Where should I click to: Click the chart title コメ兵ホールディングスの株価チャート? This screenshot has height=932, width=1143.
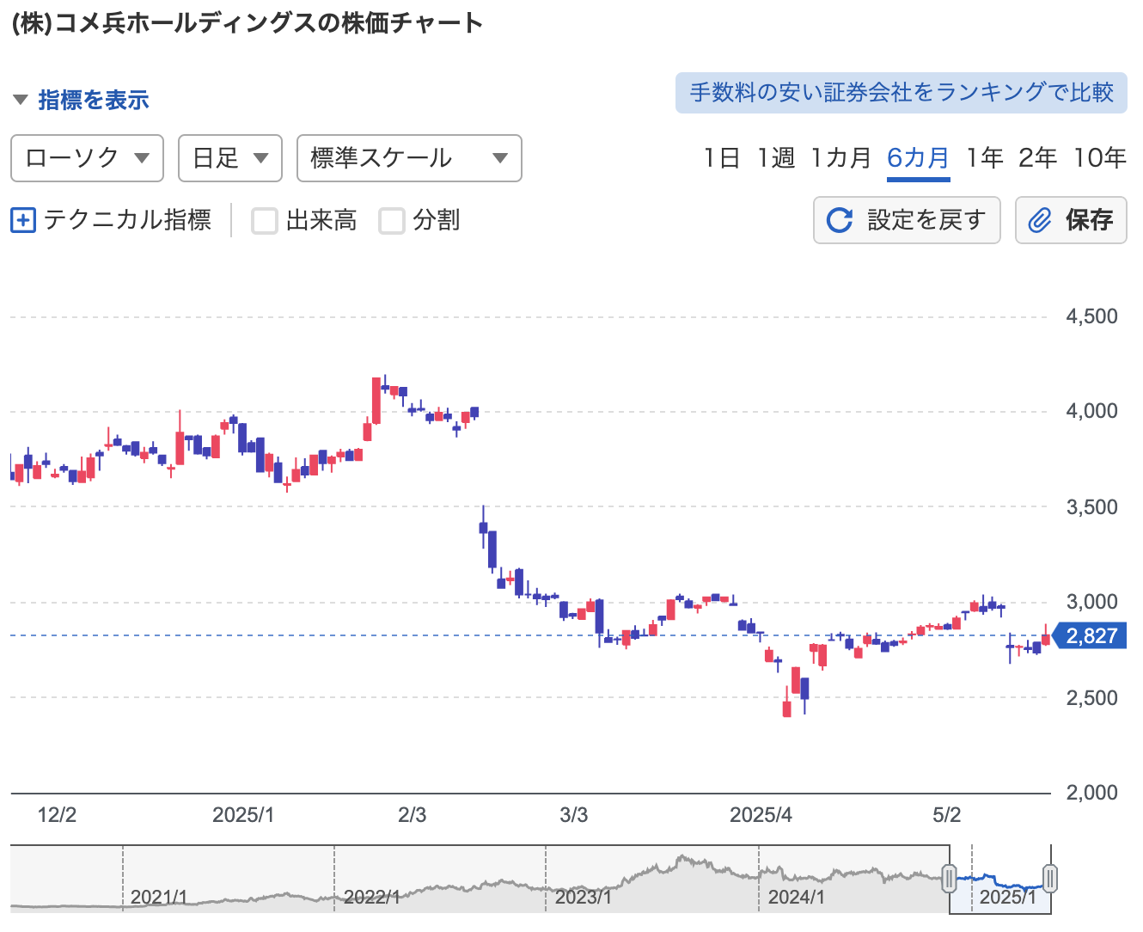248,23
